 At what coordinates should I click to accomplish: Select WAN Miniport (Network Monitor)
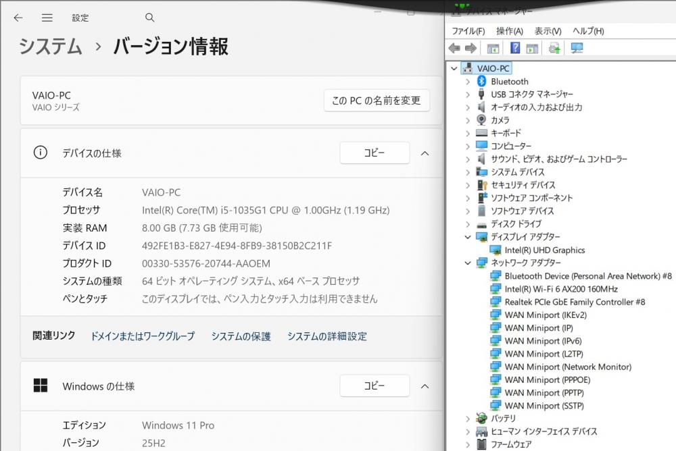coord(568,367)
